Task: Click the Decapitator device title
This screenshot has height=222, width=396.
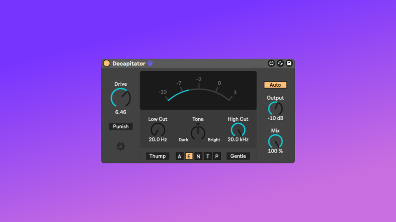Action: pyautogui.click(x=129, y=63)
